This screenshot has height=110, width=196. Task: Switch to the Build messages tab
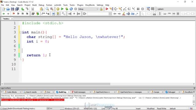[80, 92]
